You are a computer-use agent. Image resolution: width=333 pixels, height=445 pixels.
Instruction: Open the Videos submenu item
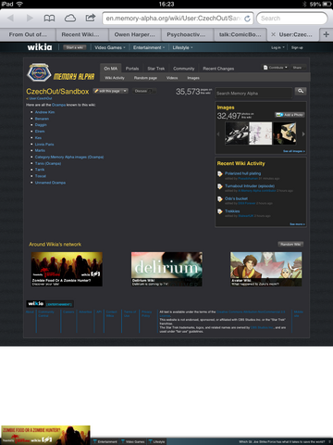[x=172, y=78]
